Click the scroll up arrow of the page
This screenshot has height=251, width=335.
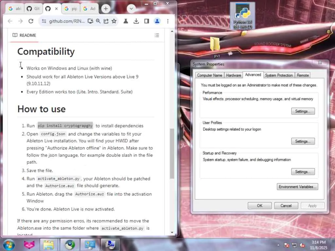172,31
